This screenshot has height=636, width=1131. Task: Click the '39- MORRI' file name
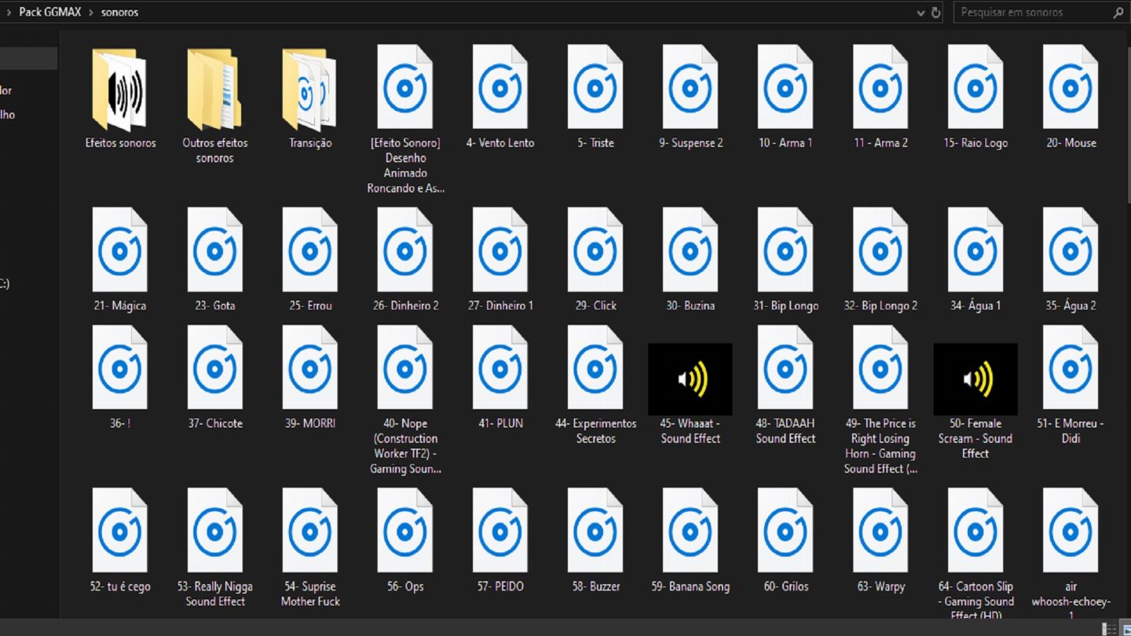pyautogui.click(x=310, y=423)
